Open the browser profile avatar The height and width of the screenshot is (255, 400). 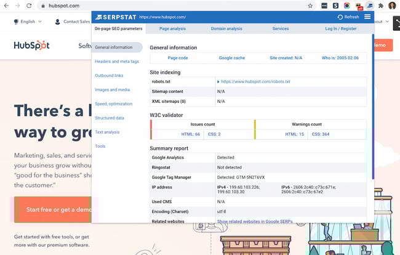(x=392, y=6)
